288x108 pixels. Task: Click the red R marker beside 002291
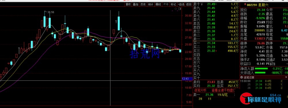(245, 5)
